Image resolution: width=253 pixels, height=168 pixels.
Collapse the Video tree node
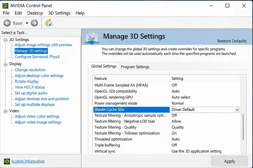tap(5, 111)
